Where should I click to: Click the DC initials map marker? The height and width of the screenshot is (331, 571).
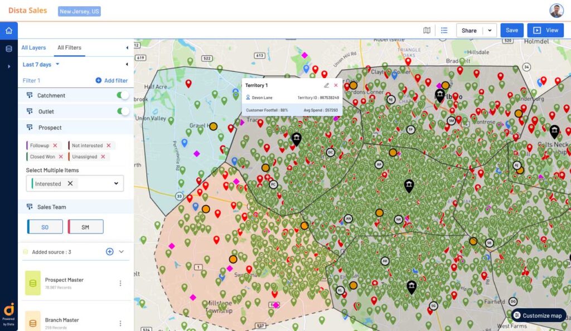[x=331, y=152]
